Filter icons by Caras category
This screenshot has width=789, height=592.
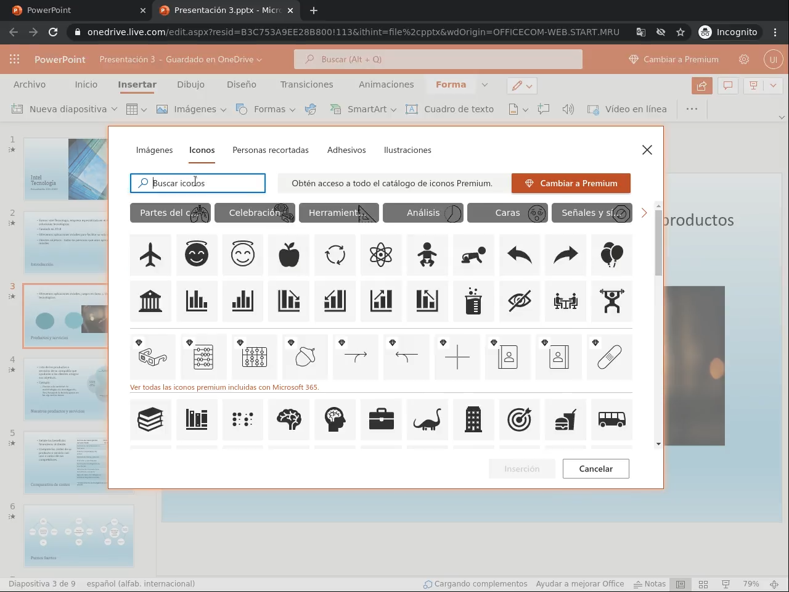pyautogui.click(x=507, y=213)
